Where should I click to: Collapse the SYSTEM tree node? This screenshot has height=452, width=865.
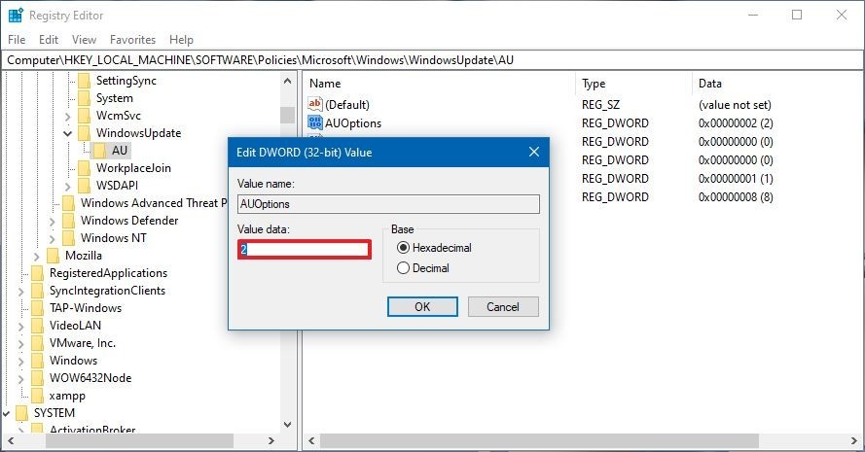tap(6, 413)
